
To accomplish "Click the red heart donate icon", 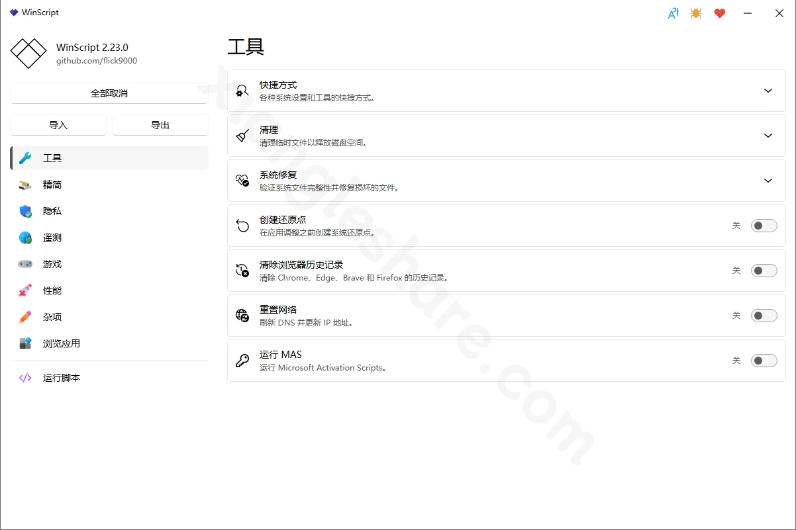I will point(720,13).
